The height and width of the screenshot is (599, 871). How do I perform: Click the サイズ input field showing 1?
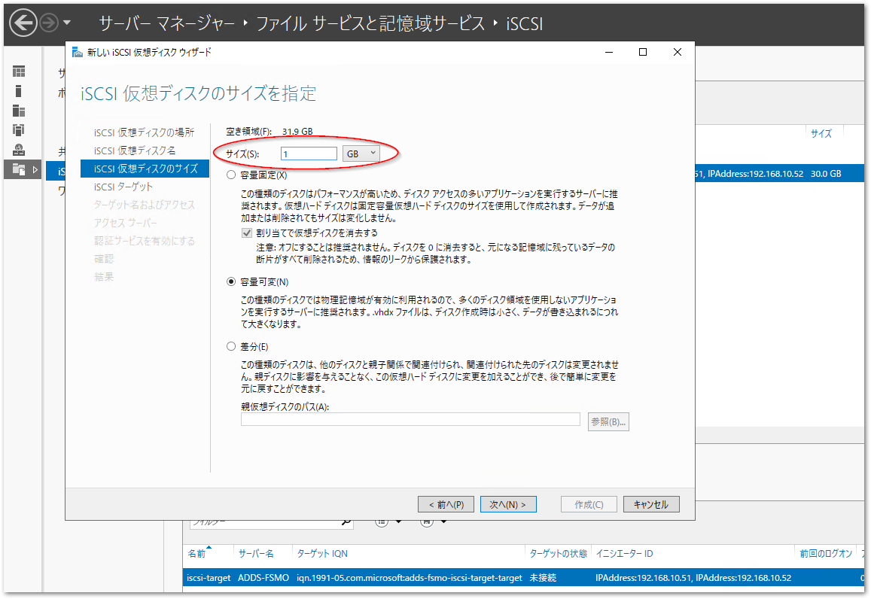click(x=309, y=153)
